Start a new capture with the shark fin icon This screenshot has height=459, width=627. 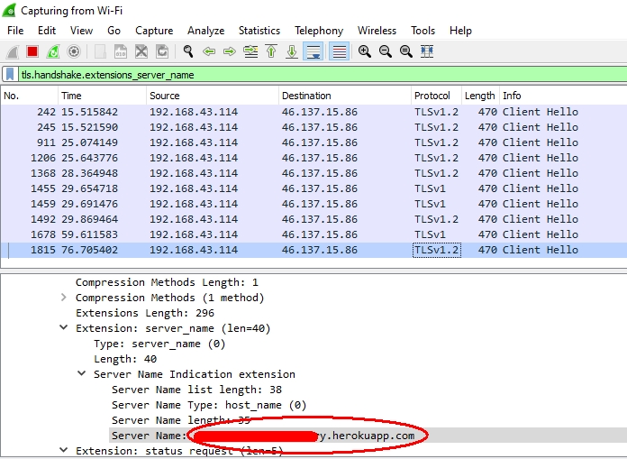(12, 51)
